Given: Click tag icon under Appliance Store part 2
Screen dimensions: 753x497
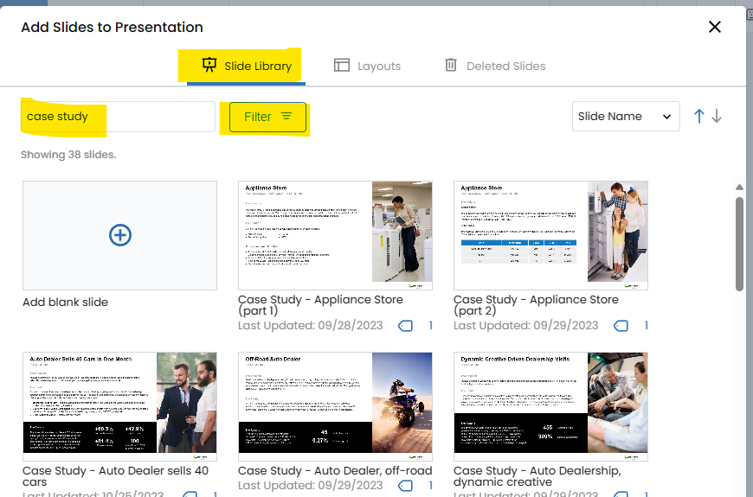Looking at the screenshot, I should click(x=621, y=326).
